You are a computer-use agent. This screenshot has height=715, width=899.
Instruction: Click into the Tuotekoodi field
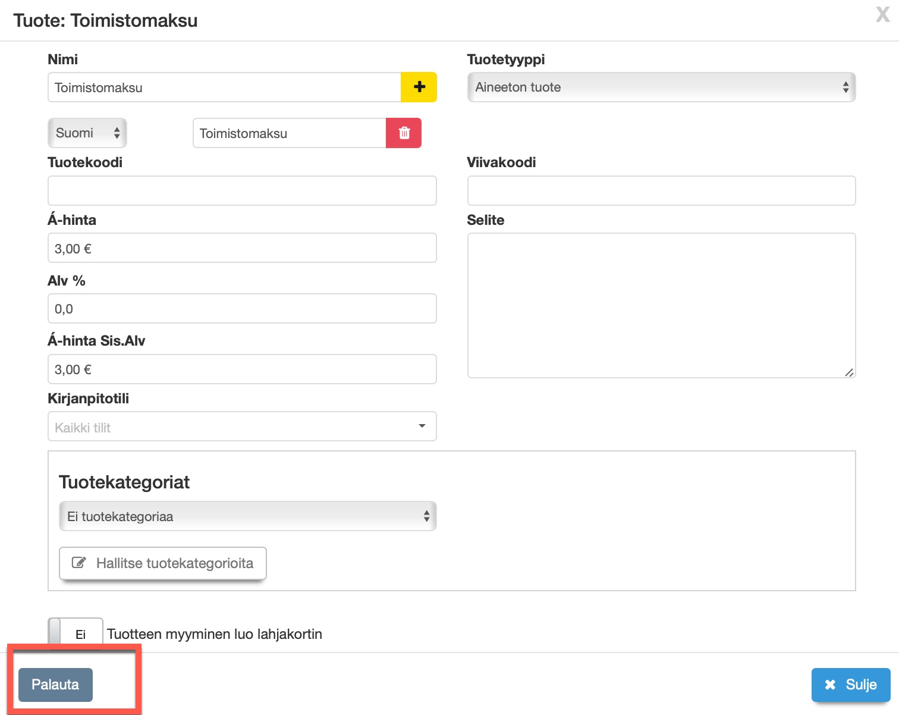point(242,191)
